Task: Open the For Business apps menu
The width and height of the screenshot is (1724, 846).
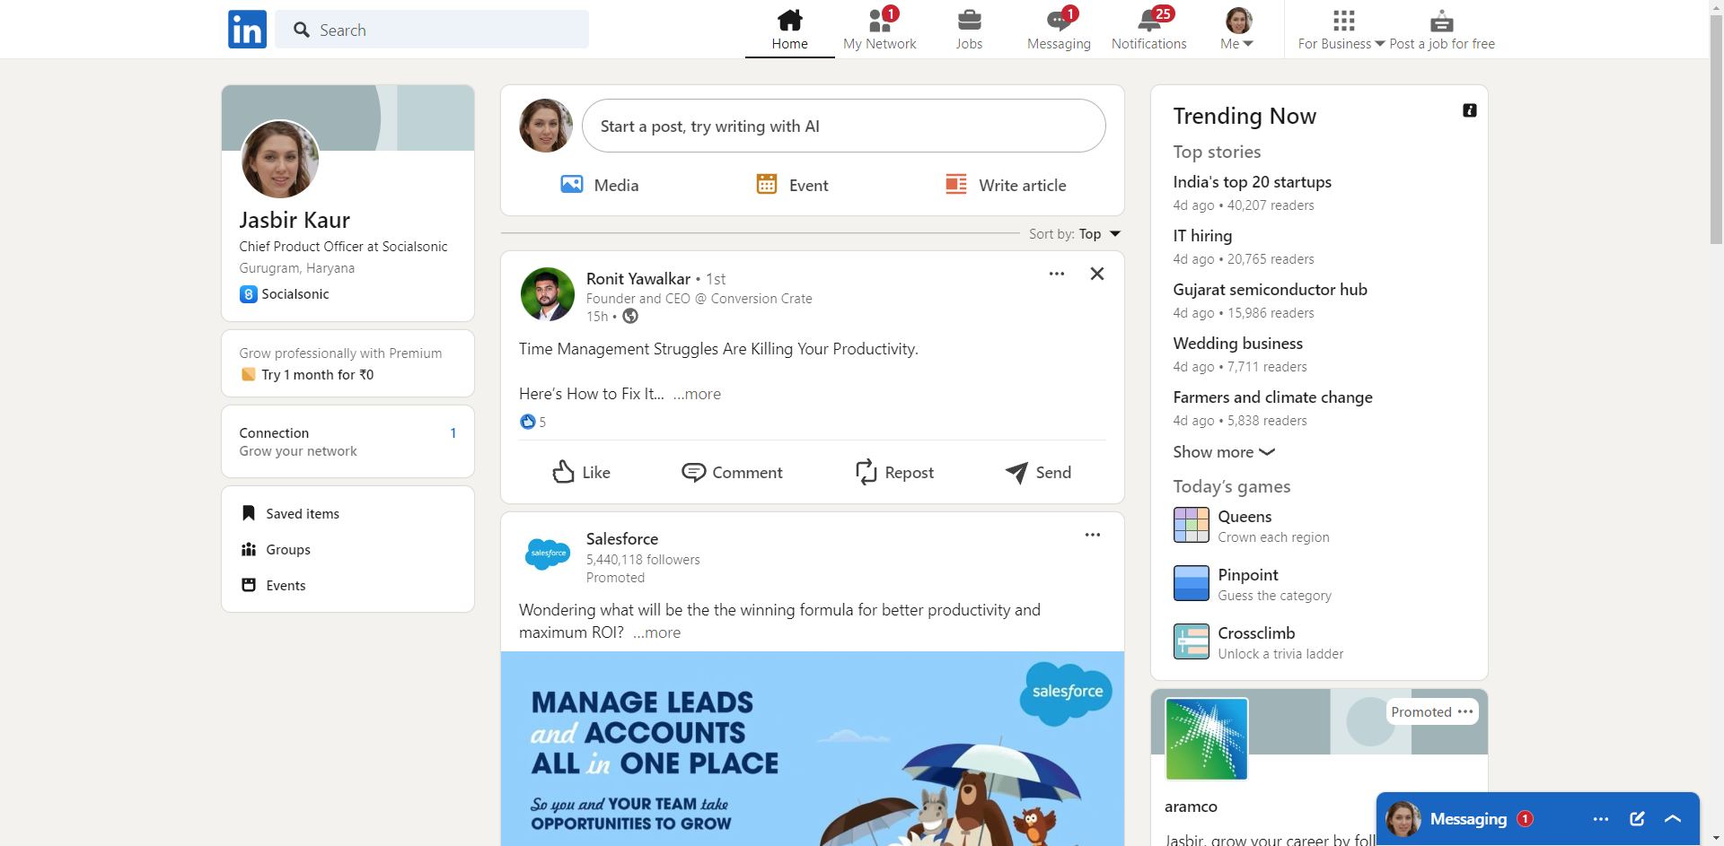Action: pos(1341,30)
